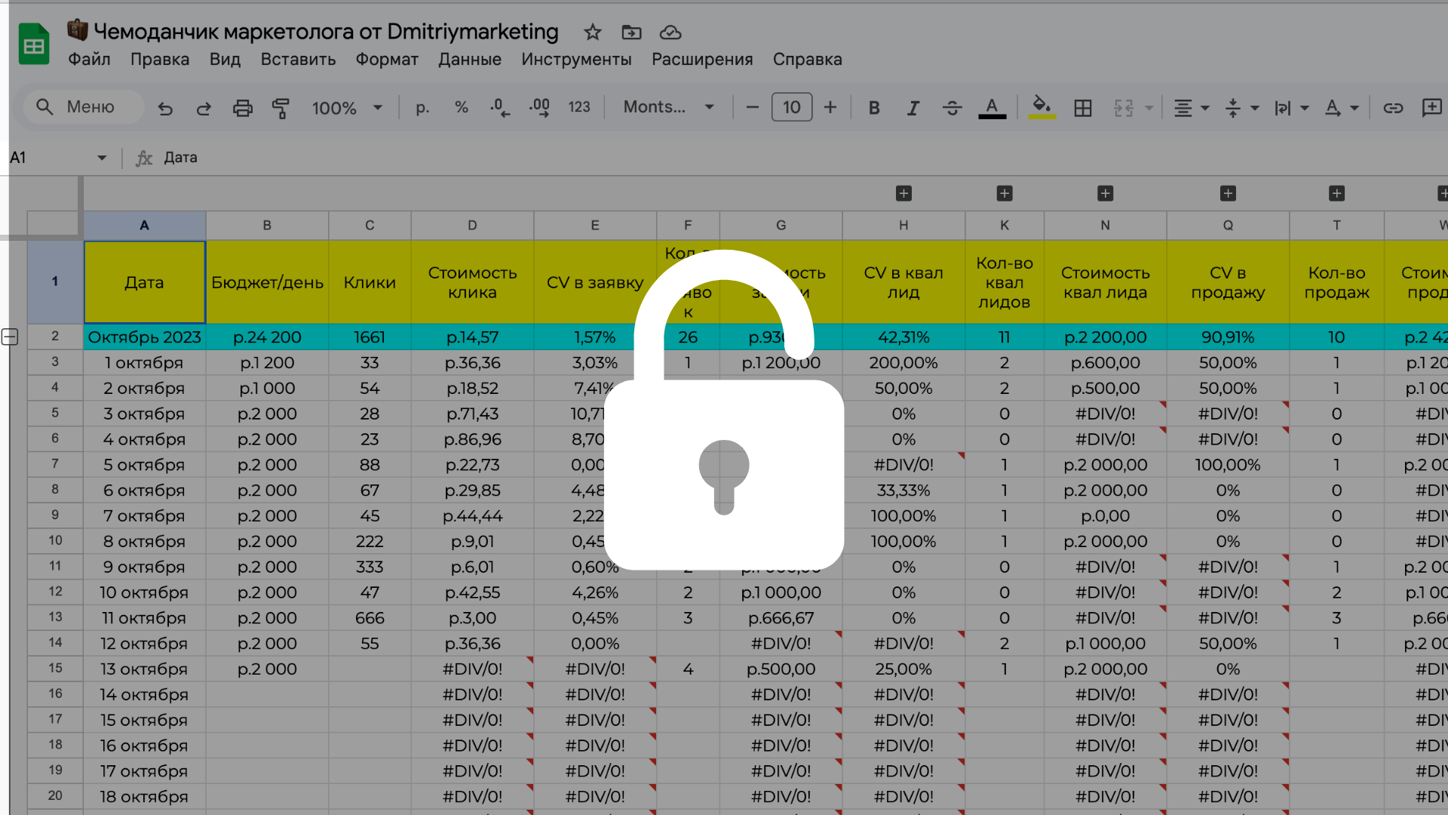Star the document
Screen dimensions: 1448x815
point(593,32)
